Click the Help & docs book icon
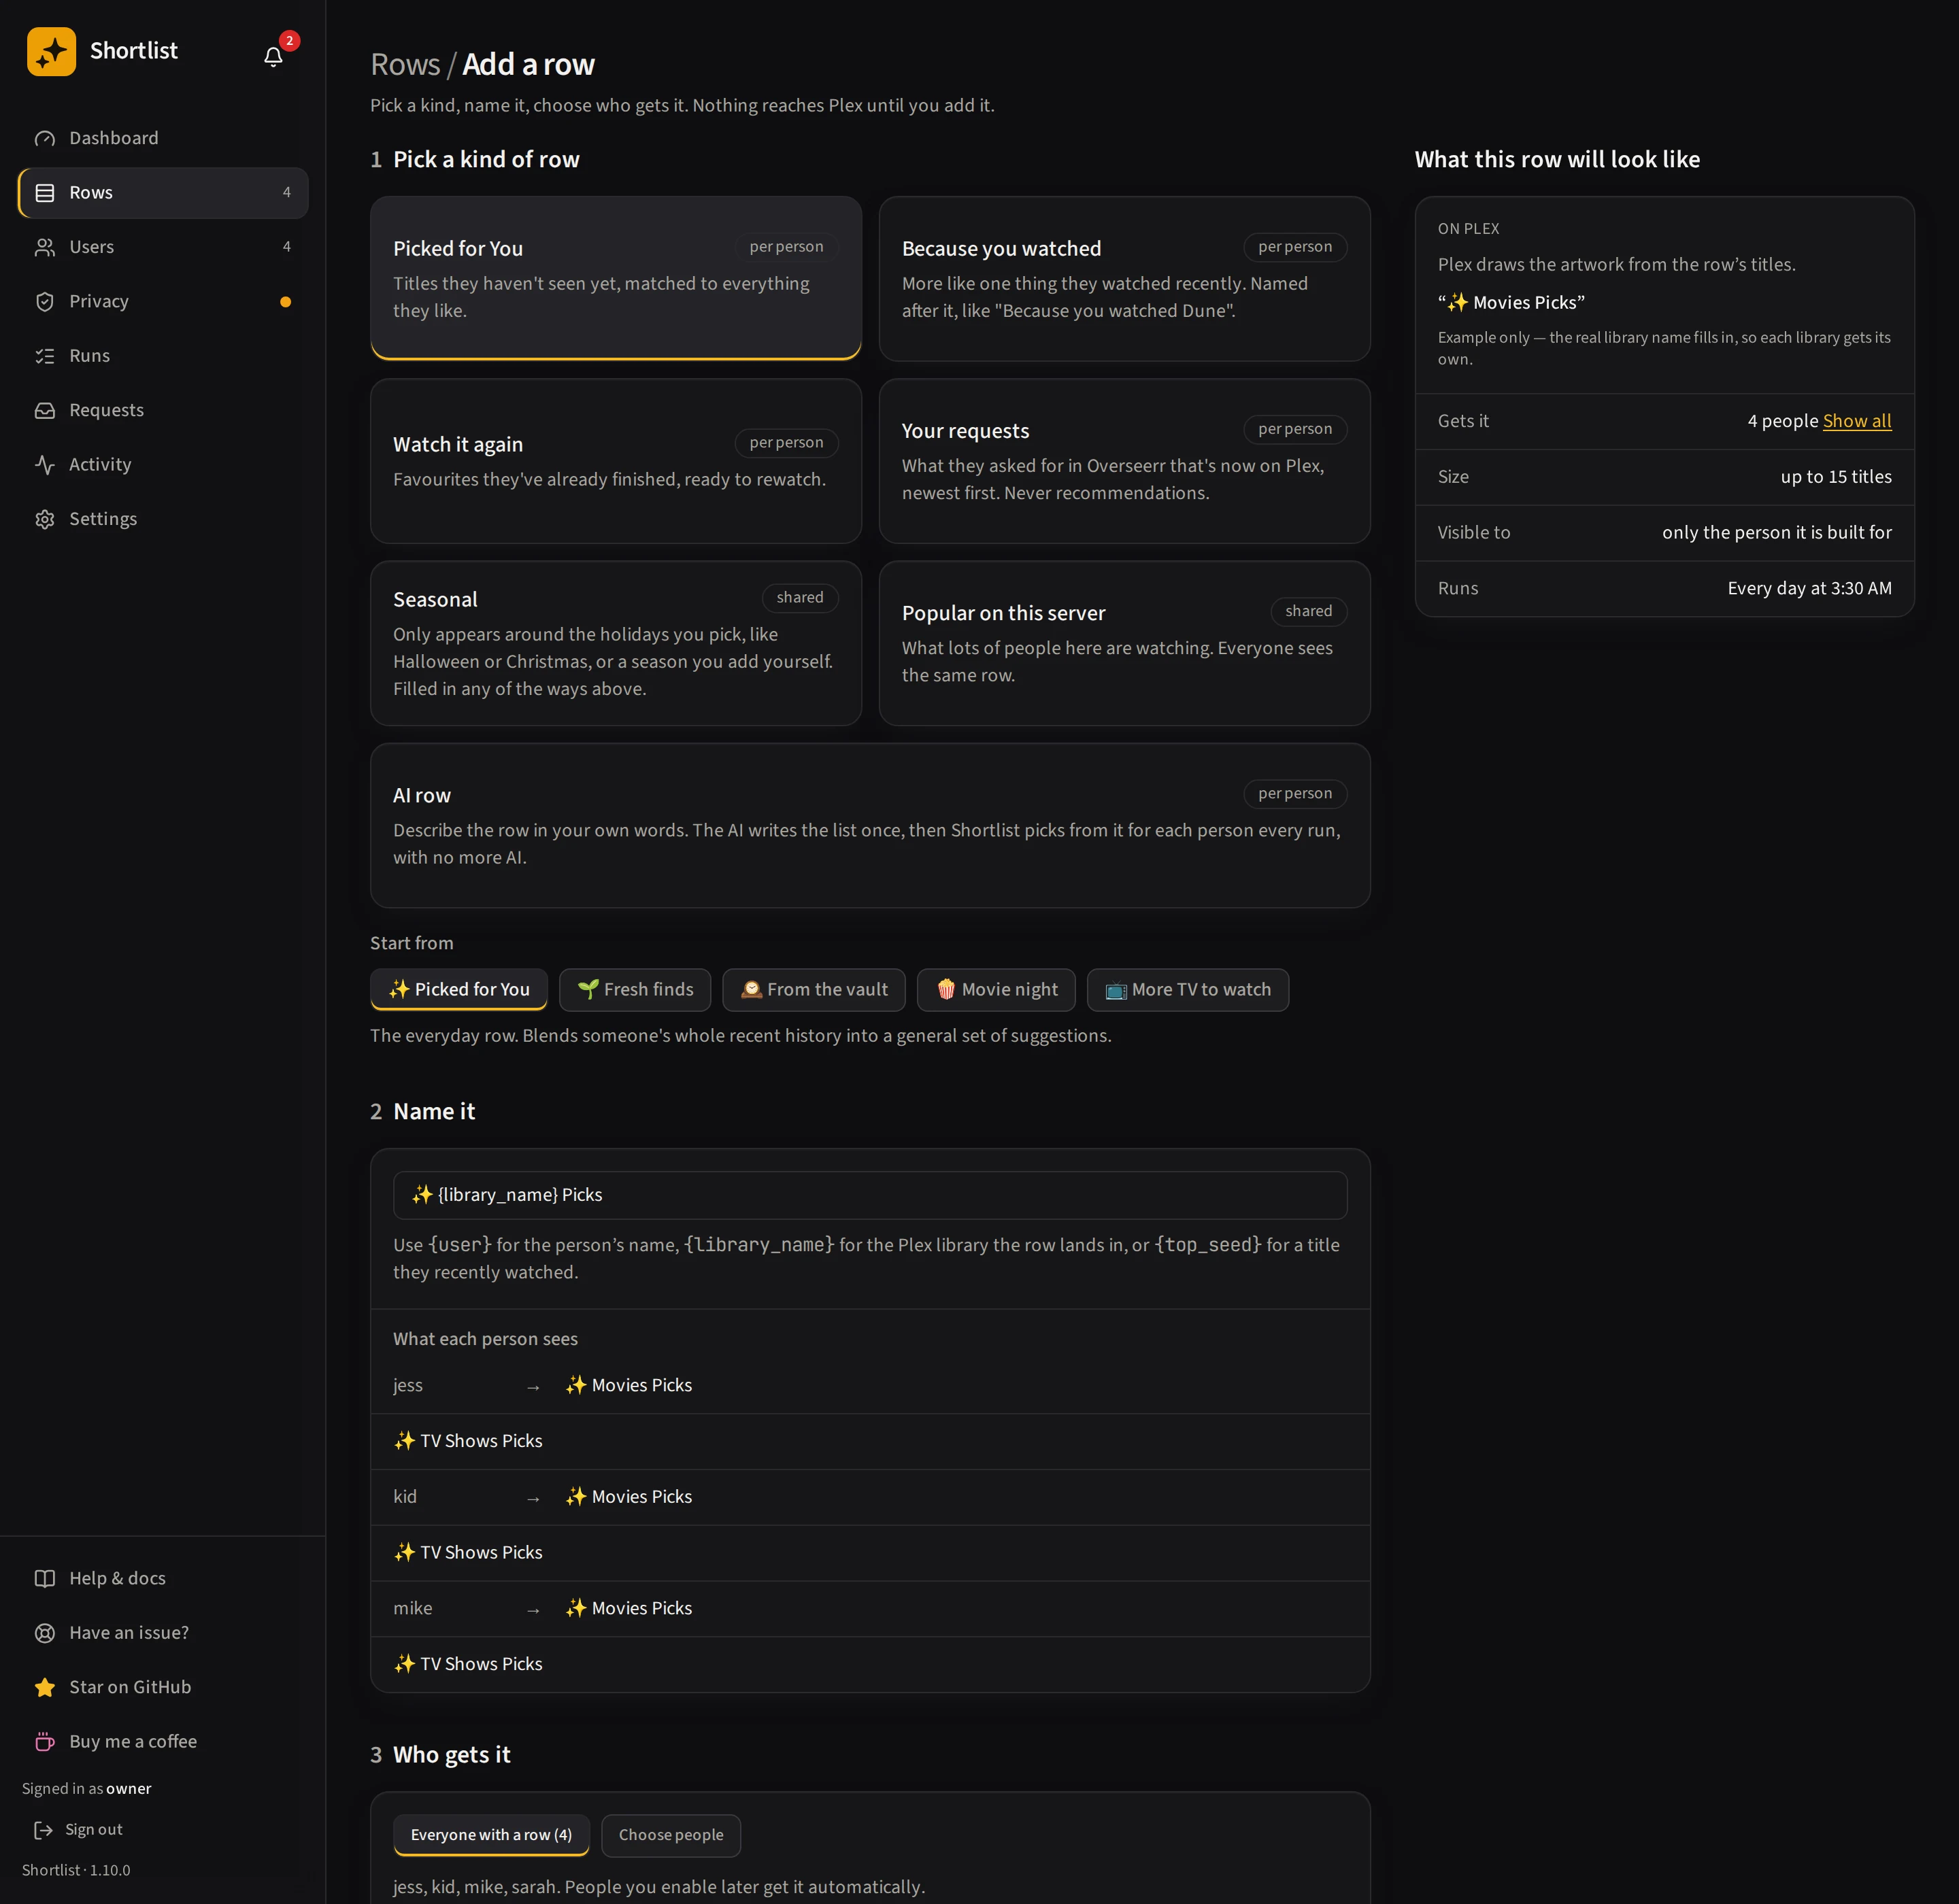 [45, 1578]
